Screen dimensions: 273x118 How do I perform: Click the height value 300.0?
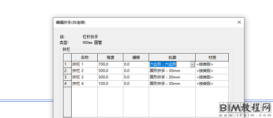[x=110, y=77]
